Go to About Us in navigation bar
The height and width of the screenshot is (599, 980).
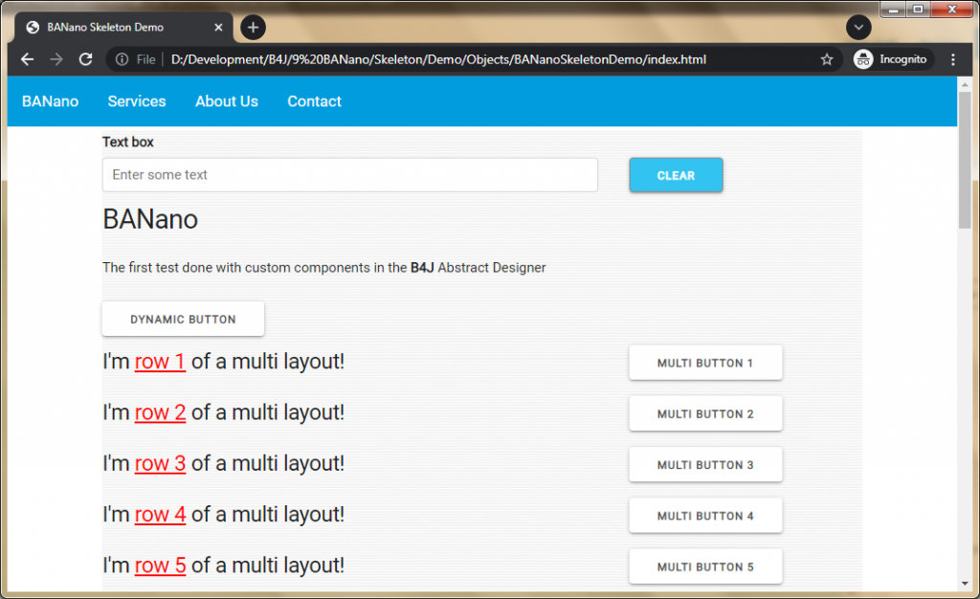[227, 101]
